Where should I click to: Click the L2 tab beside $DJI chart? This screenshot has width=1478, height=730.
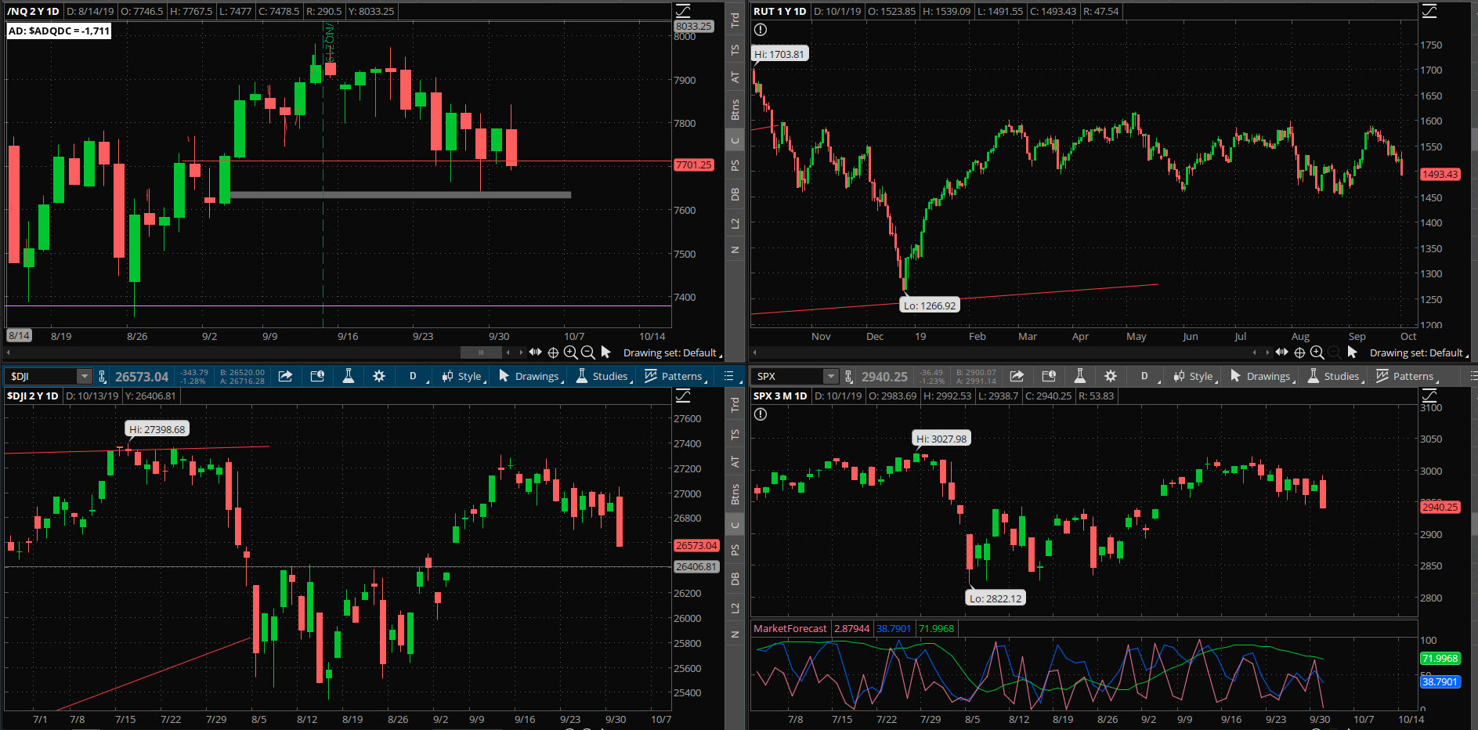(735, 608)
